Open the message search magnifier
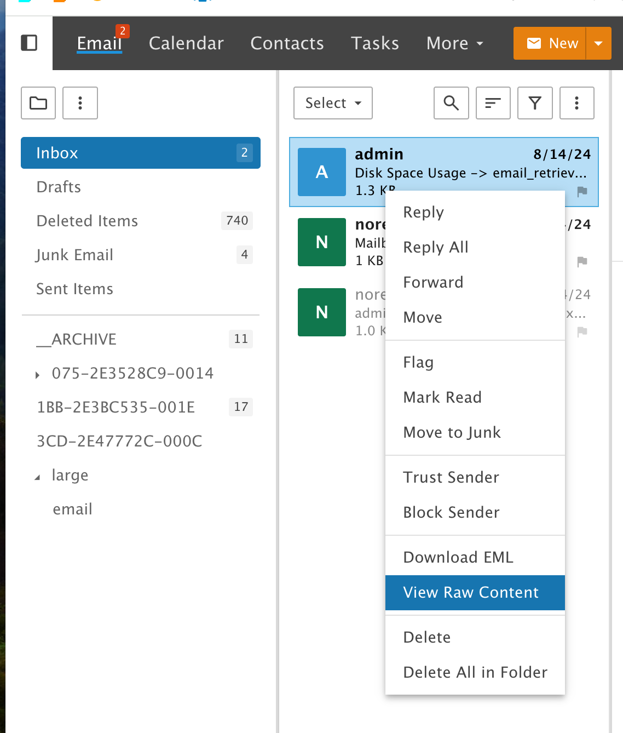The height and width of the screenshot is (733, 623). 451,103
